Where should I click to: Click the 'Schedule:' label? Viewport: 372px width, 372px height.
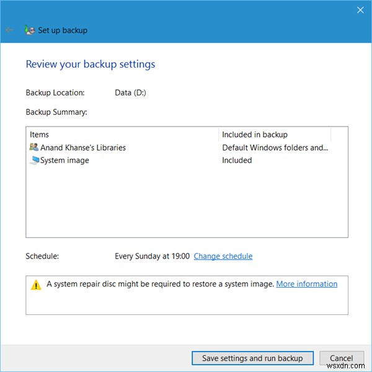pos(42,256)
